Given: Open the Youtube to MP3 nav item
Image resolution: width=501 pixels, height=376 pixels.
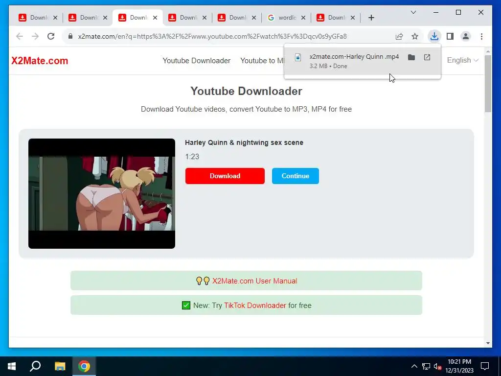Looking at the screenshot, I should pyautogui.click(x=262, y=60).
